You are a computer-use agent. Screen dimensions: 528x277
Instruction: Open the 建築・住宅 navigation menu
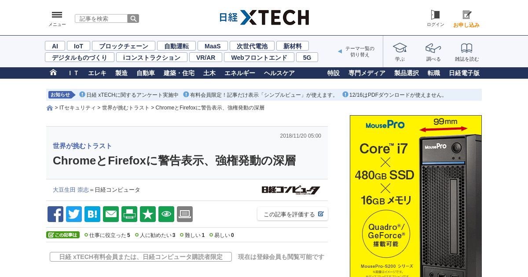(x=179, y=73)
